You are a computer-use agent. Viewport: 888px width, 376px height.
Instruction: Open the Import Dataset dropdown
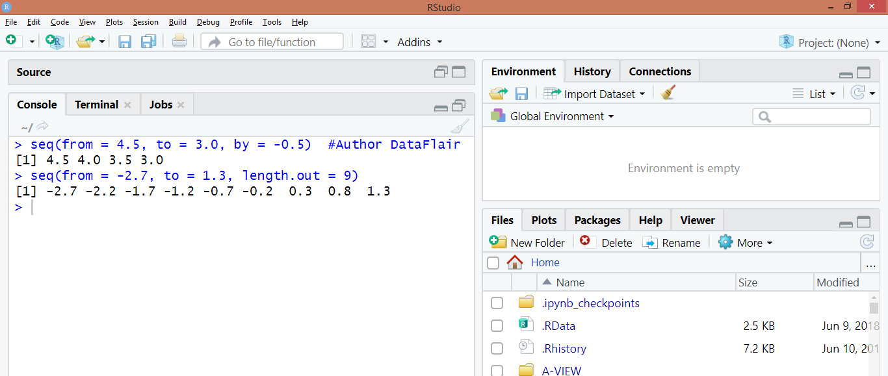594,94
